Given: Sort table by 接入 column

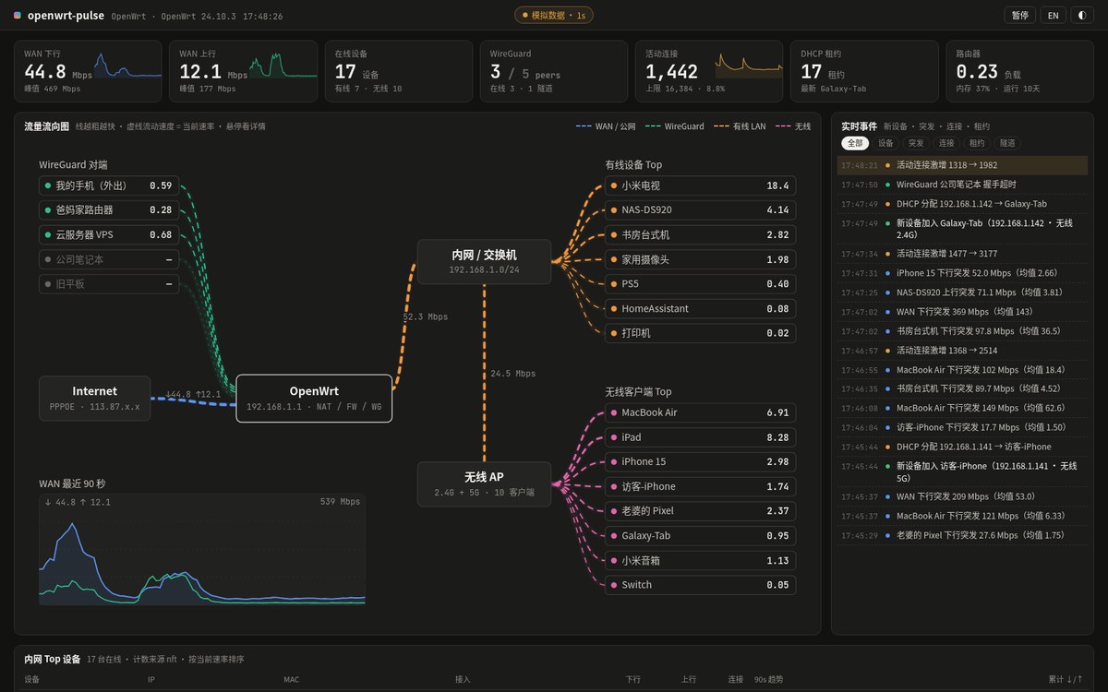Looking at the screenshot, I should click(x=463, y=680).
